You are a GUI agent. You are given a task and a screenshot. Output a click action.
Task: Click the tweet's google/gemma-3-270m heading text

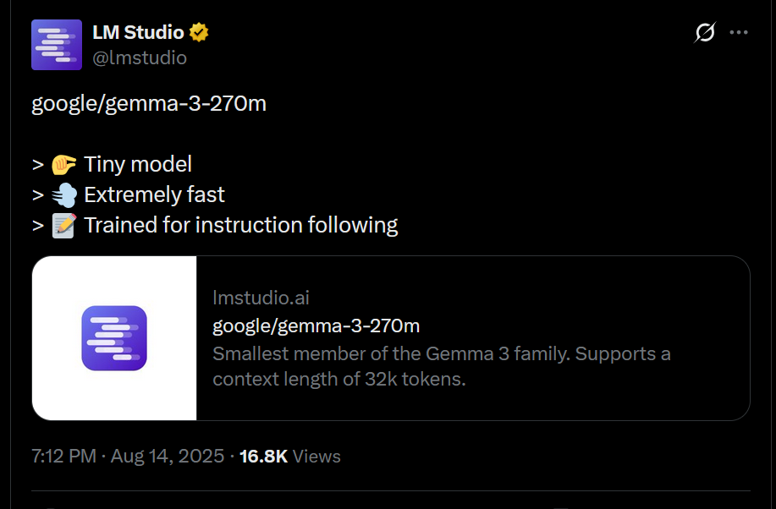click(x=149, y=103)
